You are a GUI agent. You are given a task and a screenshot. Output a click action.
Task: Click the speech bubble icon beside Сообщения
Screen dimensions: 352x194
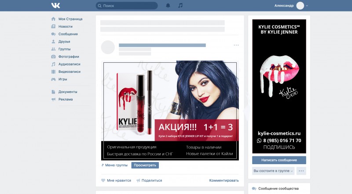(53, 34)
